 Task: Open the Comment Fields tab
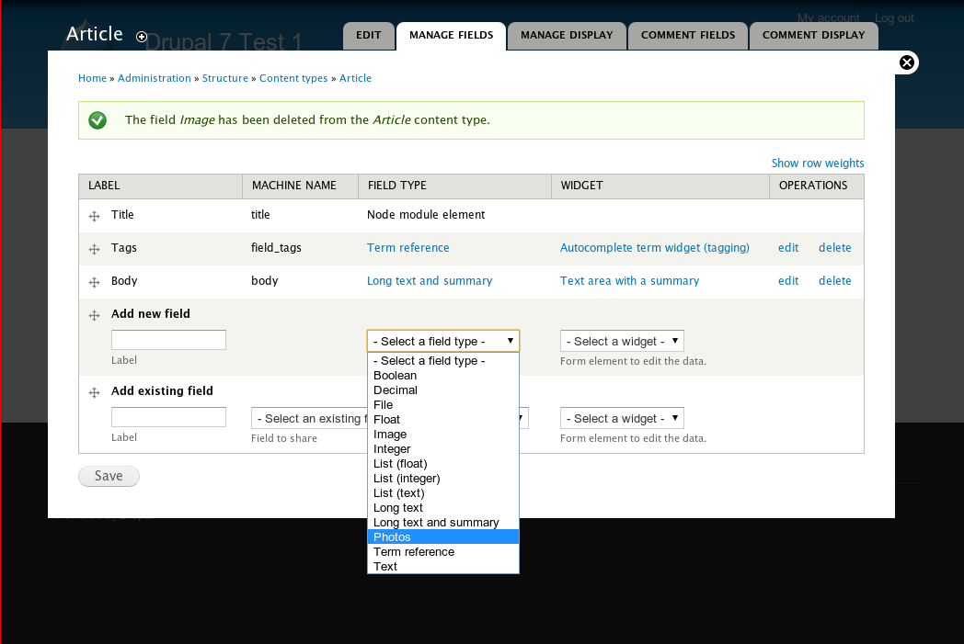[x=688, y=36]
